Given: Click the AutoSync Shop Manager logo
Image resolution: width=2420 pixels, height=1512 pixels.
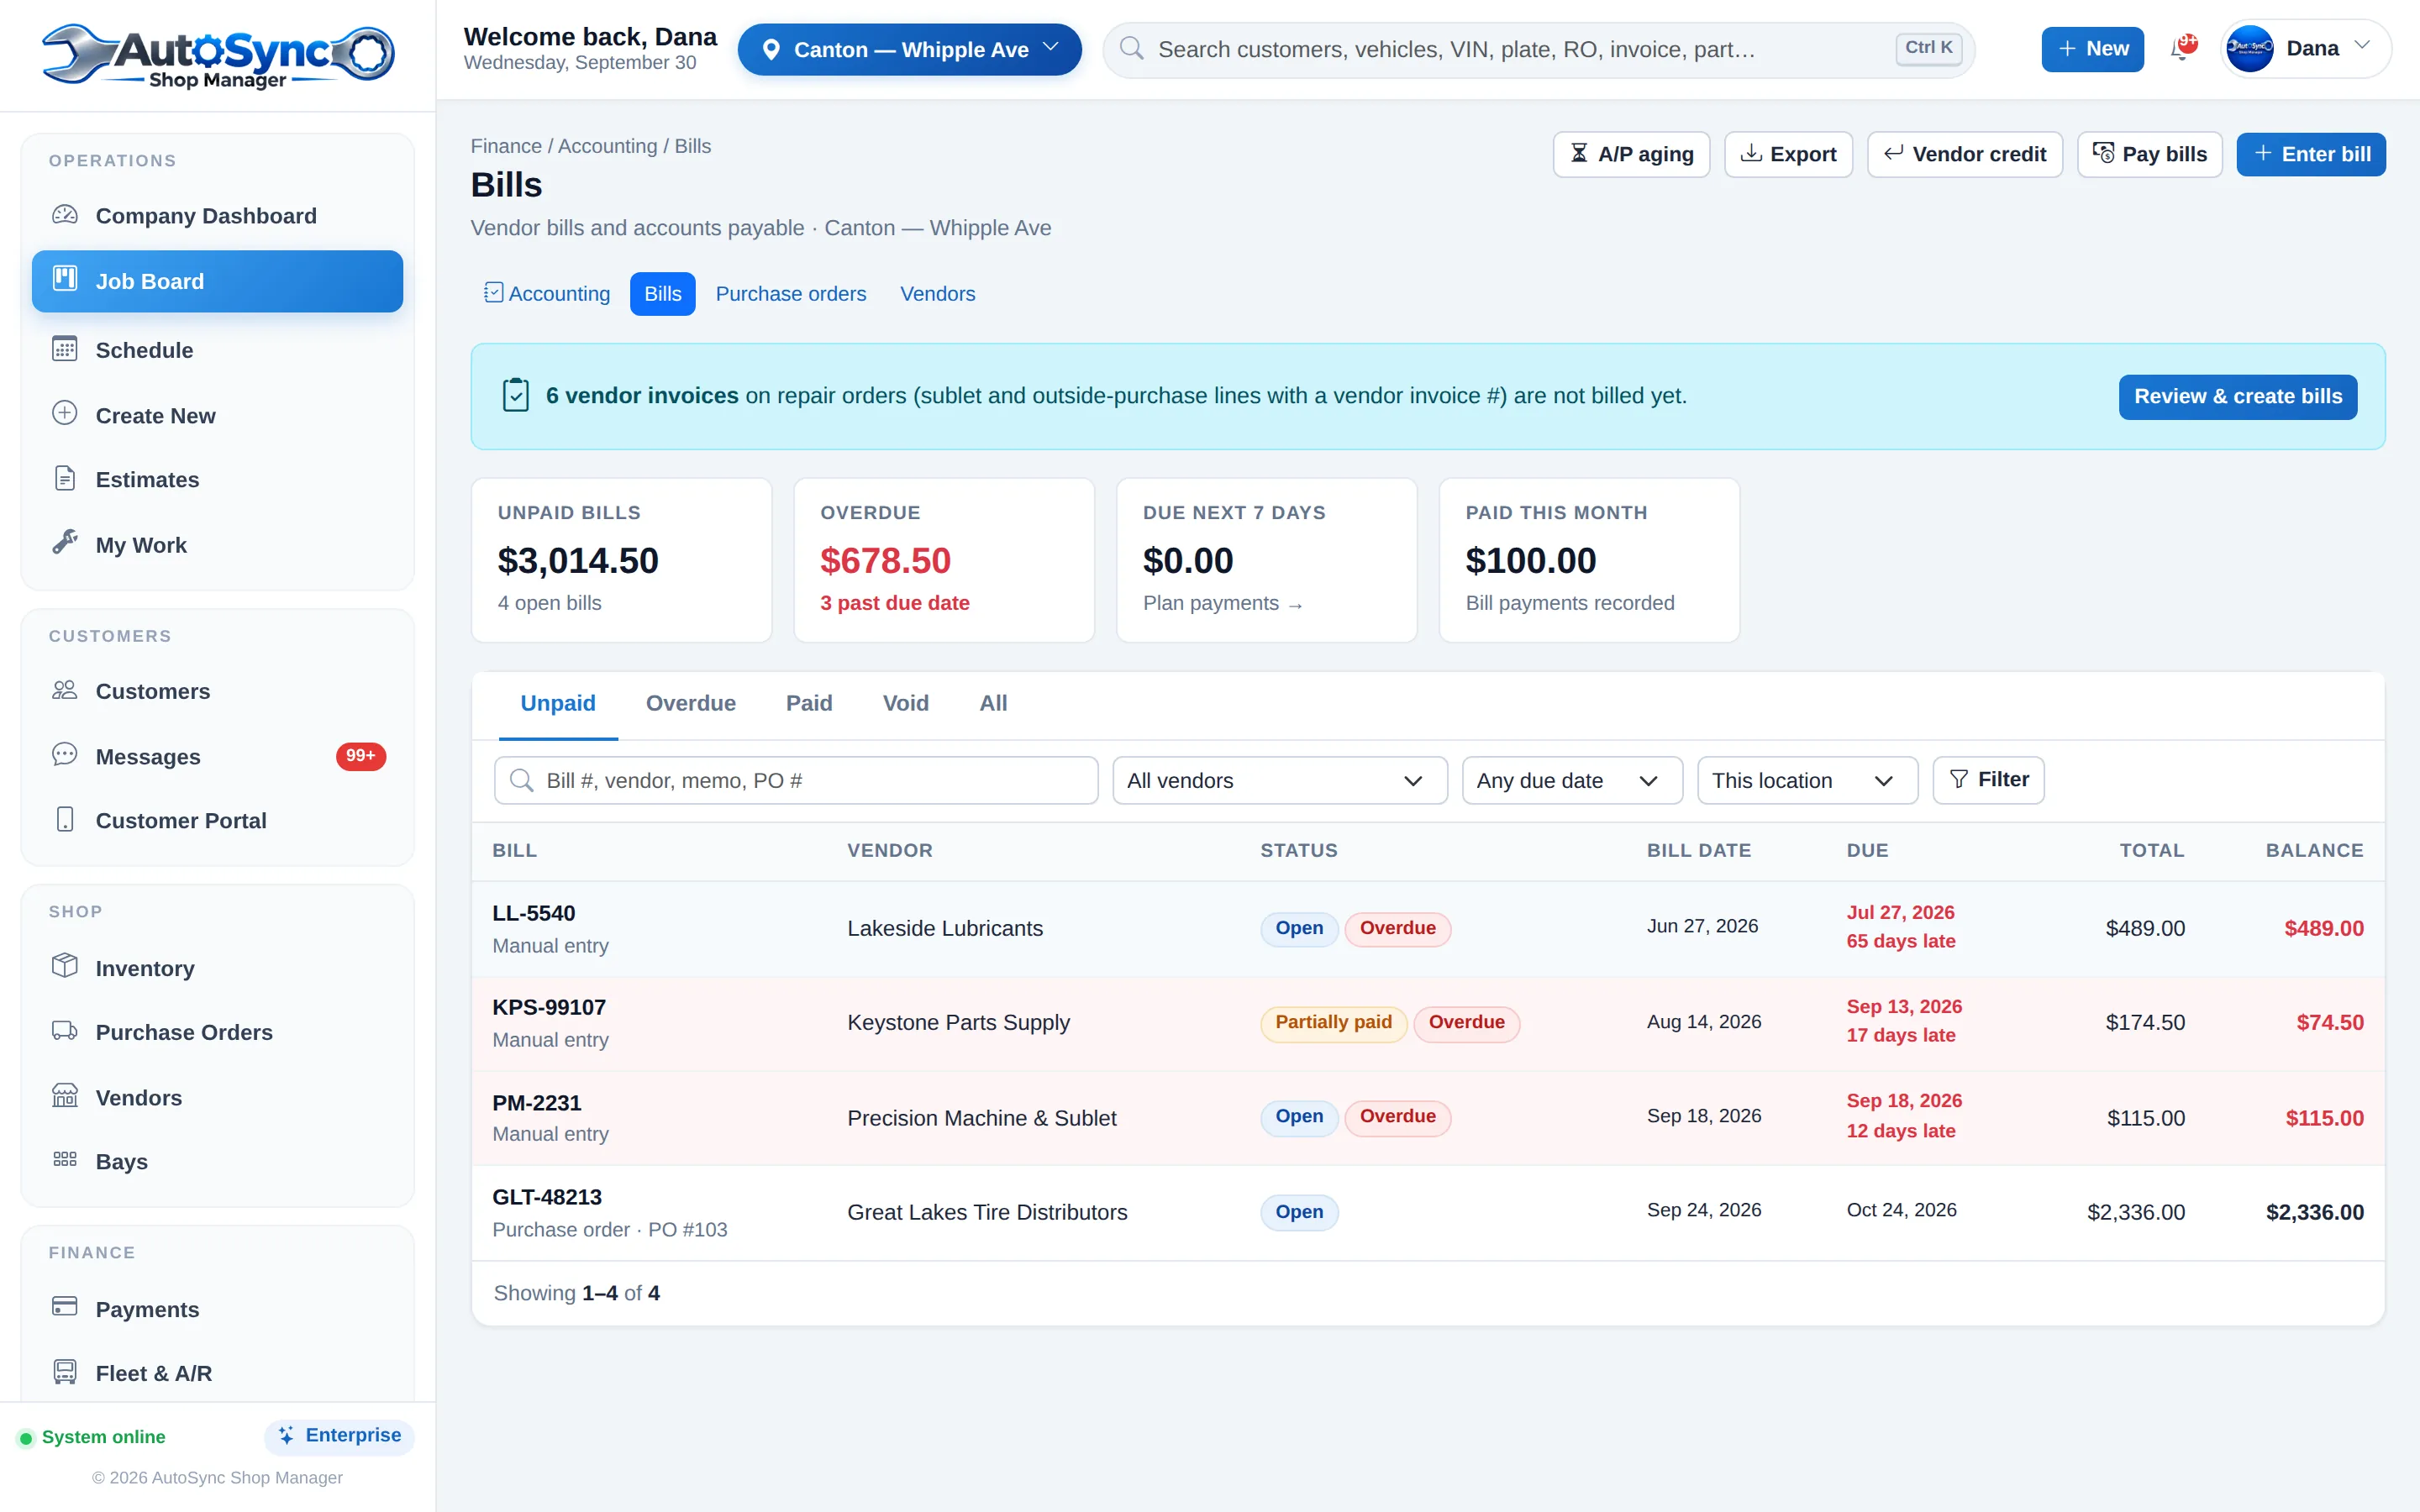Looking at the screenshot, I should tap(218, 56).
